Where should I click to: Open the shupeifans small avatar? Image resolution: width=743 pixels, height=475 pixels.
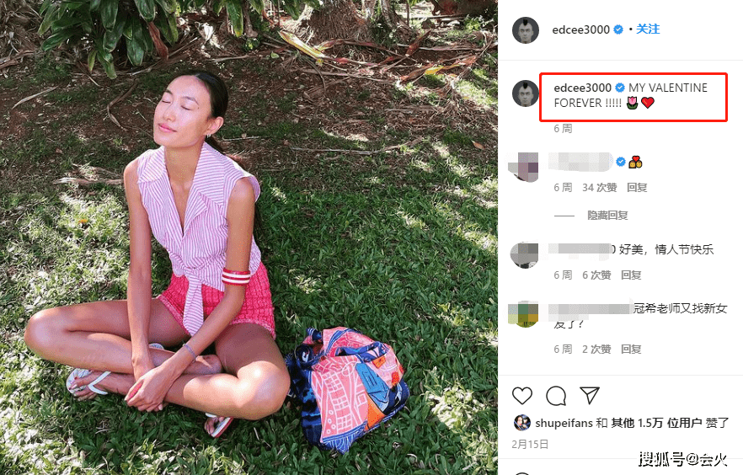pos(521,423)
